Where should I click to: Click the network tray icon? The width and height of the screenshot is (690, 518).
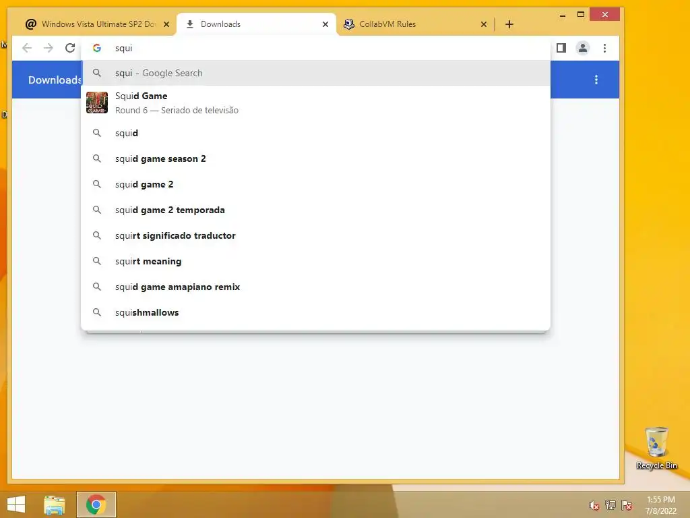coord(610,505)
